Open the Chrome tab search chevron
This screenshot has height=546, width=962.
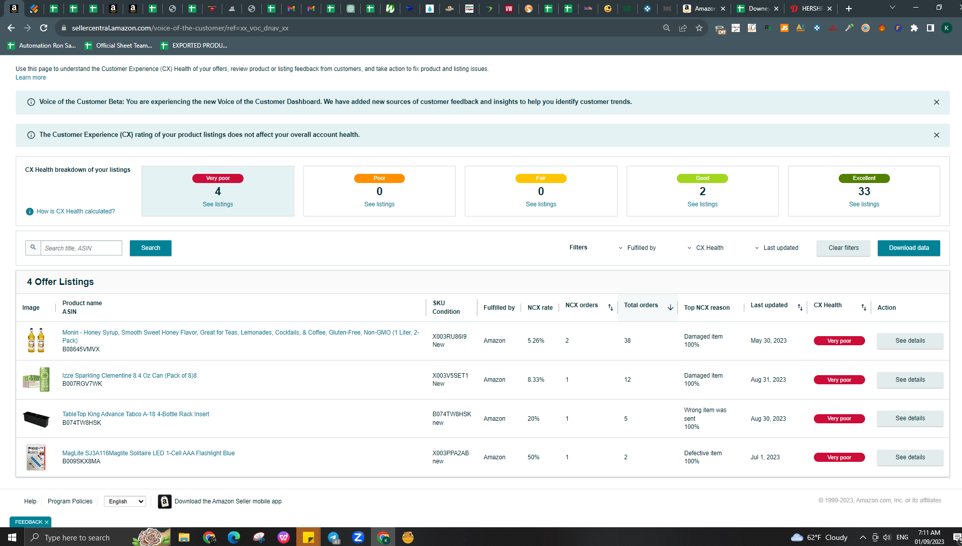[892, 8]
